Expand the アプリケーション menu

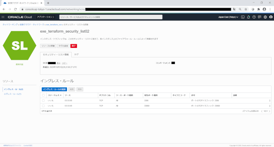(x=46, y=17)
